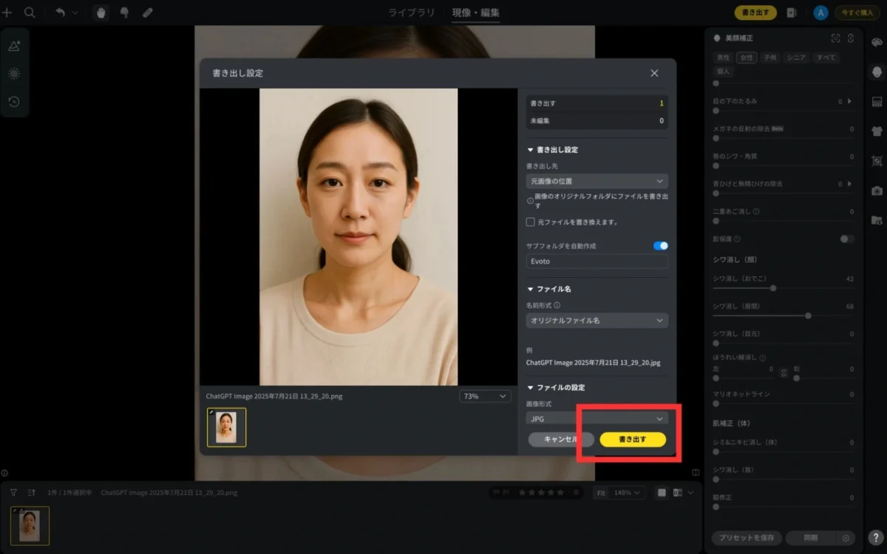Open the help question mark button
Screen dimensions: 887x554
point(875,538)
